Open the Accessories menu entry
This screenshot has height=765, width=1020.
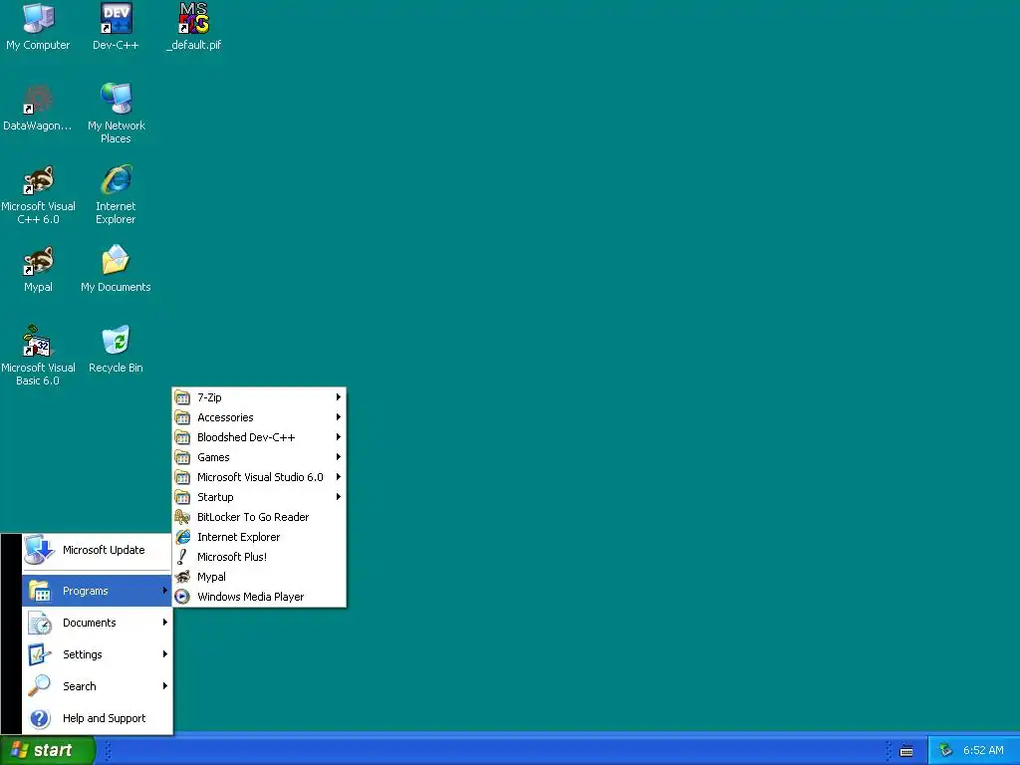click(259, 417)
